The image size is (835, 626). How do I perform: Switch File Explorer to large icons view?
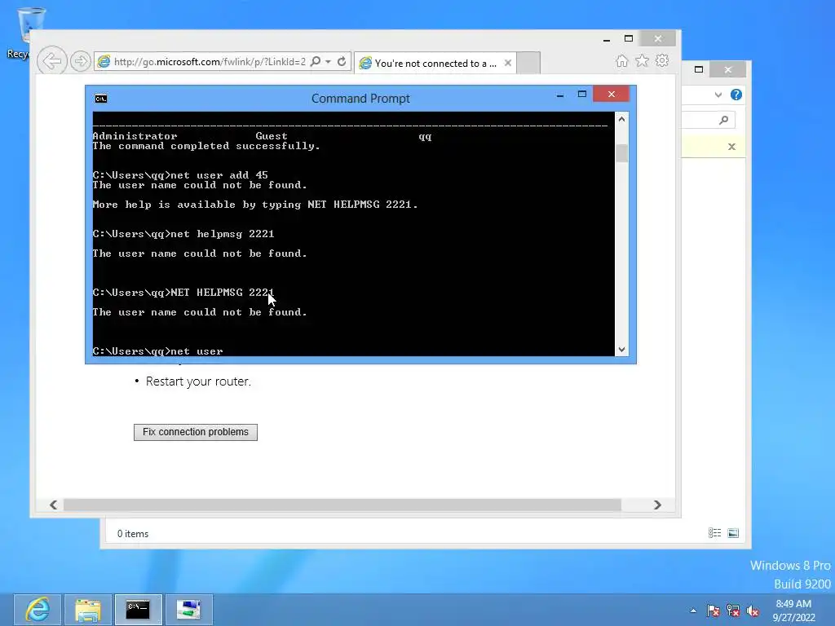point(733,533)
